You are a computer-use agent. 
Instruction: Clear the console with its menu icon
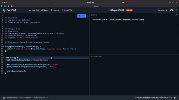(x=177, y=15)
